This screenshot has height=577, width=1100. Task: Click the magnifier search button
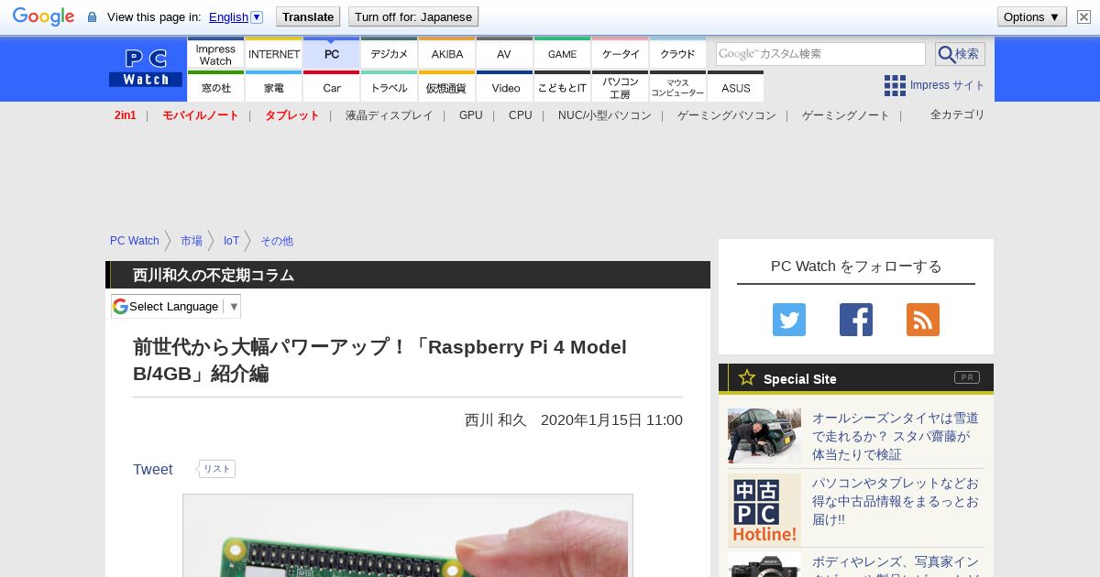(960, 54)
